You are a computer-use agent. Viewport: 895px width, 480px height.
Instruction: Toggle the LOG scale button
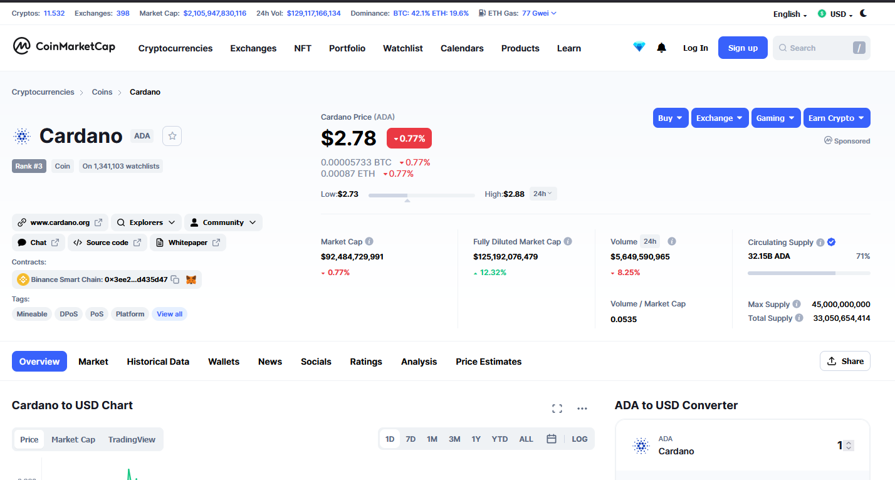[x=580, y=439]
